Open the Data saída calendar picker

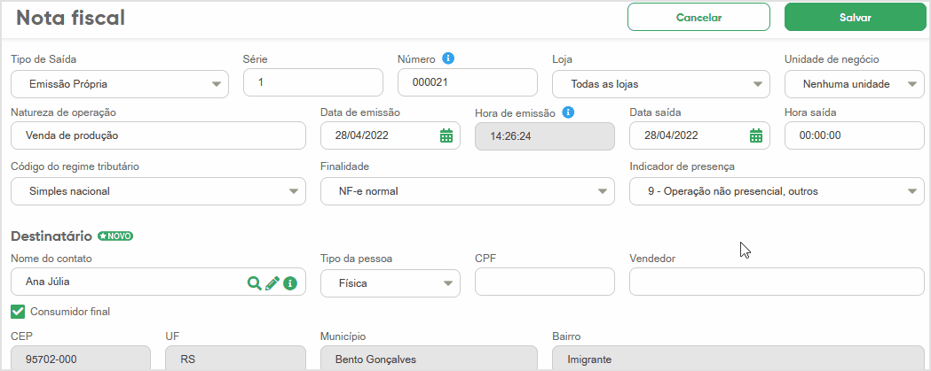(x=755, y=135)
